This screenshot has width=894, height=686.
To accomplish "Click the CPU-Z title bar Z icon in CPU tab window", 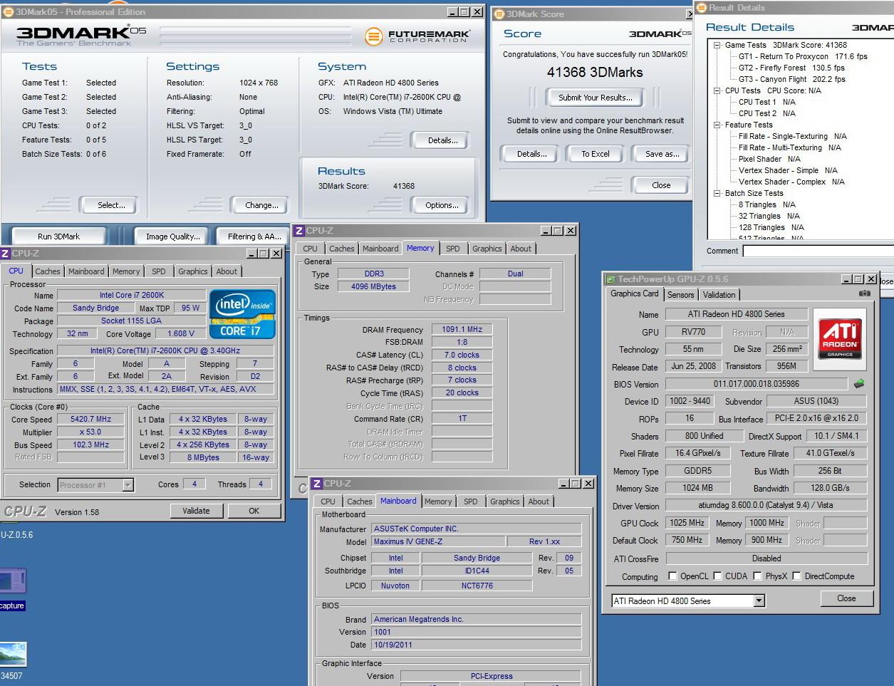I will coord(6,253).
